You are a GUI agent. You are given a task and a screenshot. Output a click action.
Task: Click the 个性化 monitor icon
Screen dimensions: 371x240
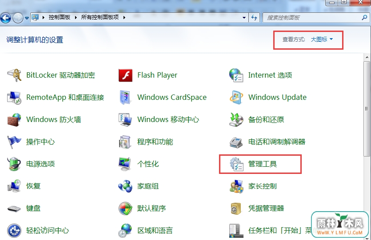[125, 164]
